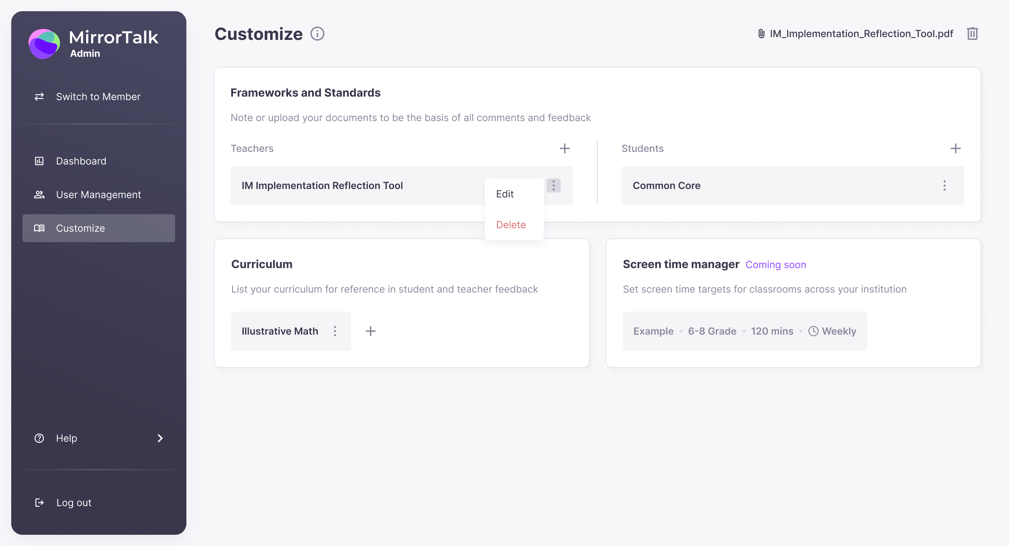Select the Customize sidebar item
This screenshot has width=1009, height=546.
99,228
